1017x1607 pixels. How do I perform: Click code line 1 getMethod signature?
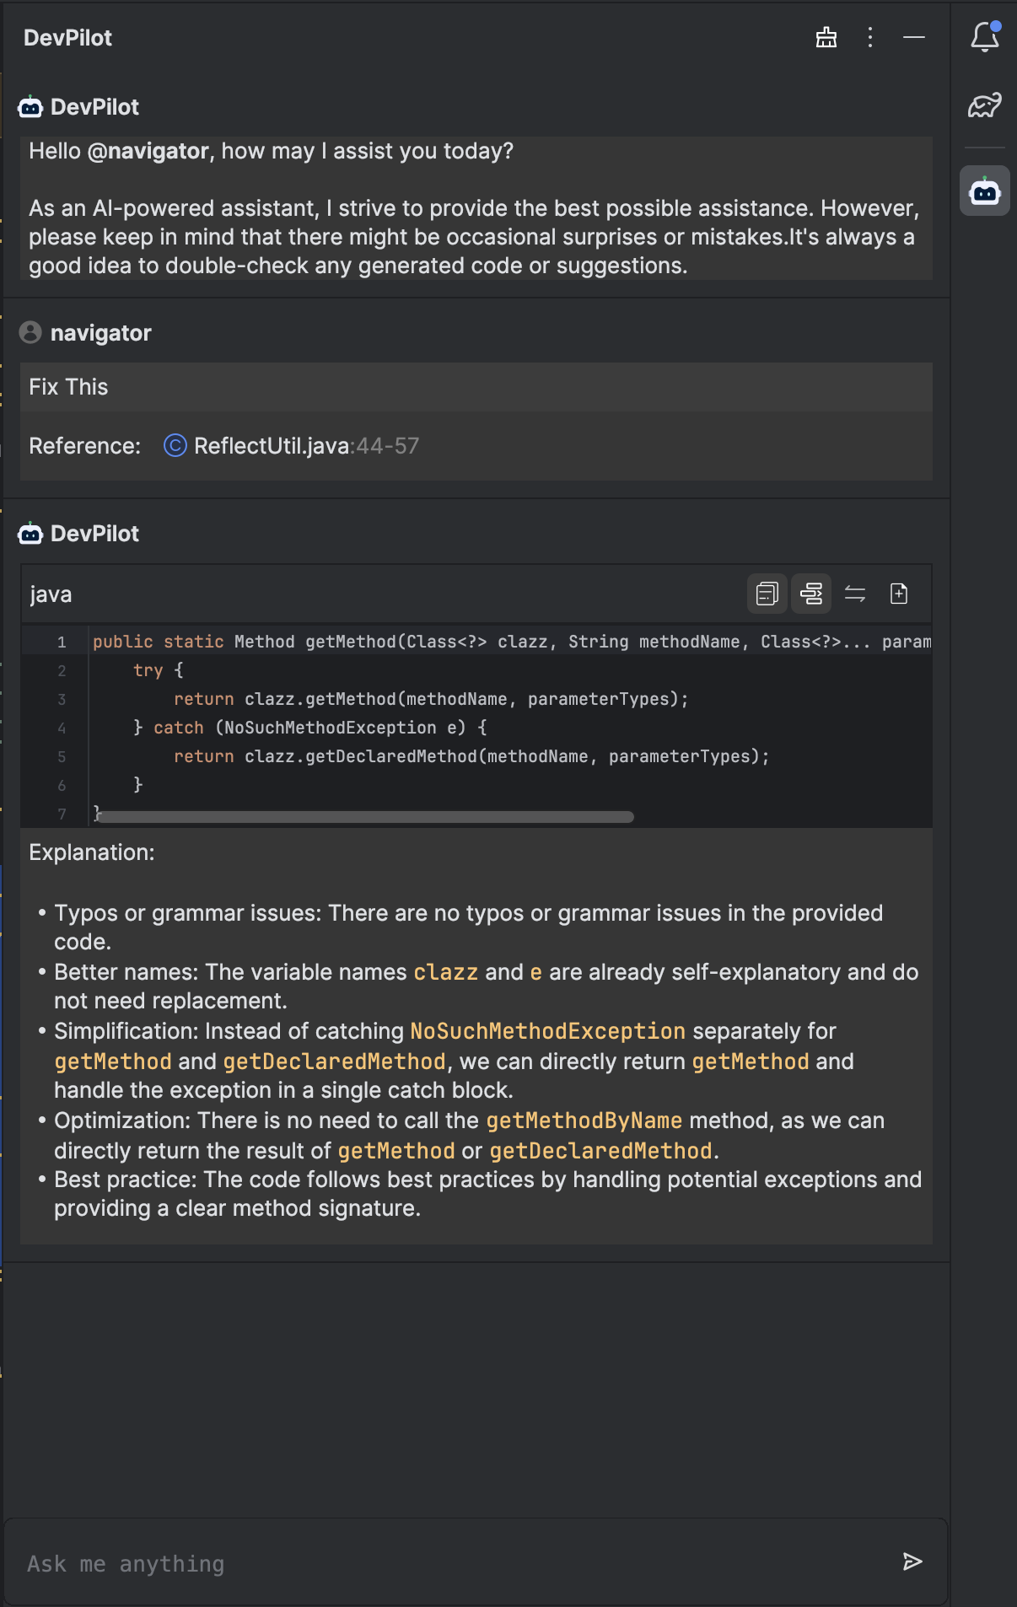512,642
